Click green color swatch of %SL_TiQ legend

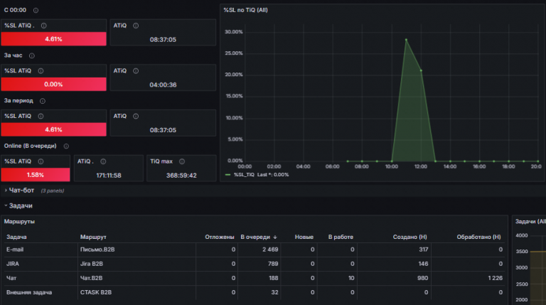227,175
